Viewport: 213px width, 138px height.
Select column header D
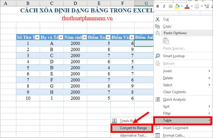pos(75,3)
